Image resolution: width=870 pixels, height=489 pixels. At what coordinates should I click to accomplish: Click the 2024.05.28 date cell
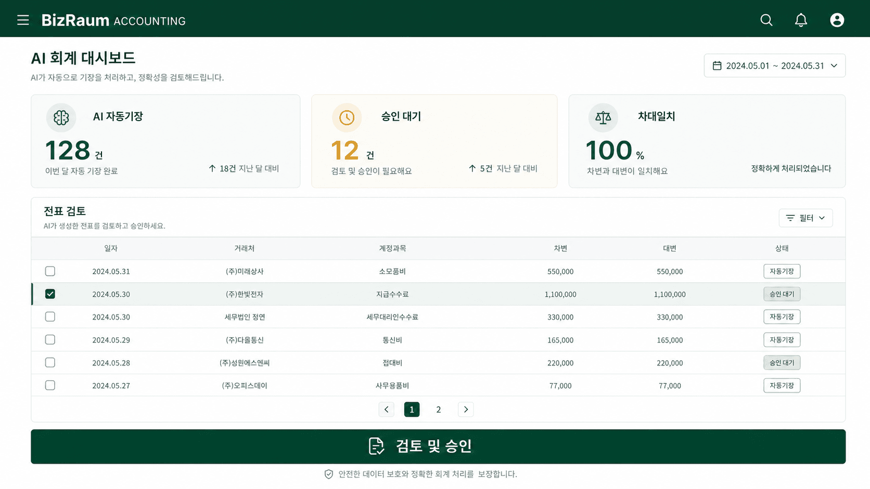pyautogui.click(x=111, y=363)
